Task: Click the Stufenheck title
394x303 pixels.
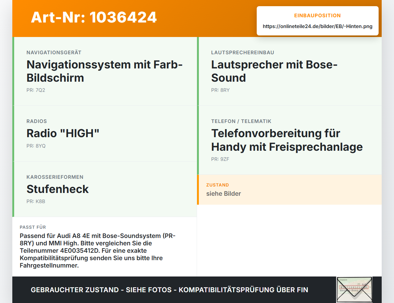Action: 58,189
